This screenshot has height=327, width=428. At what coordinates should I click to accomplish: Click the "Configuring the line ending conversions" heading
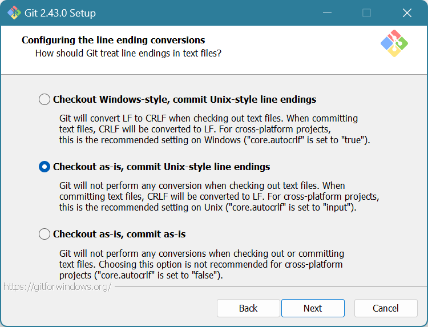click(113, 40)
